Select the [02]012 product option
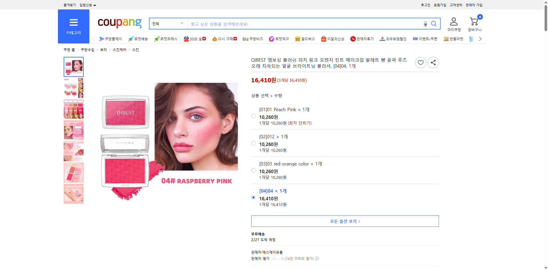The height and width of the screenshot is (270, 548). [253, 143]
